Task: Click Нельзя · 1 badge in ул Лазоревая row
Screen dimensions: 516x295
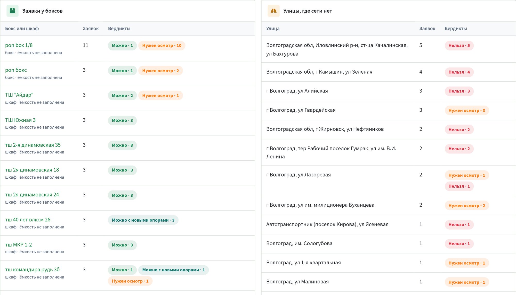Action: click(459, 186)
